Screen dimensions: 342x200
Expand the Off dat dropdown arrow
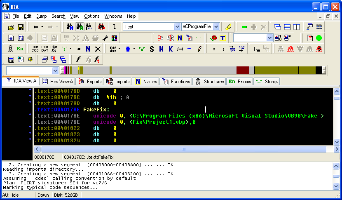coord(119,49)
